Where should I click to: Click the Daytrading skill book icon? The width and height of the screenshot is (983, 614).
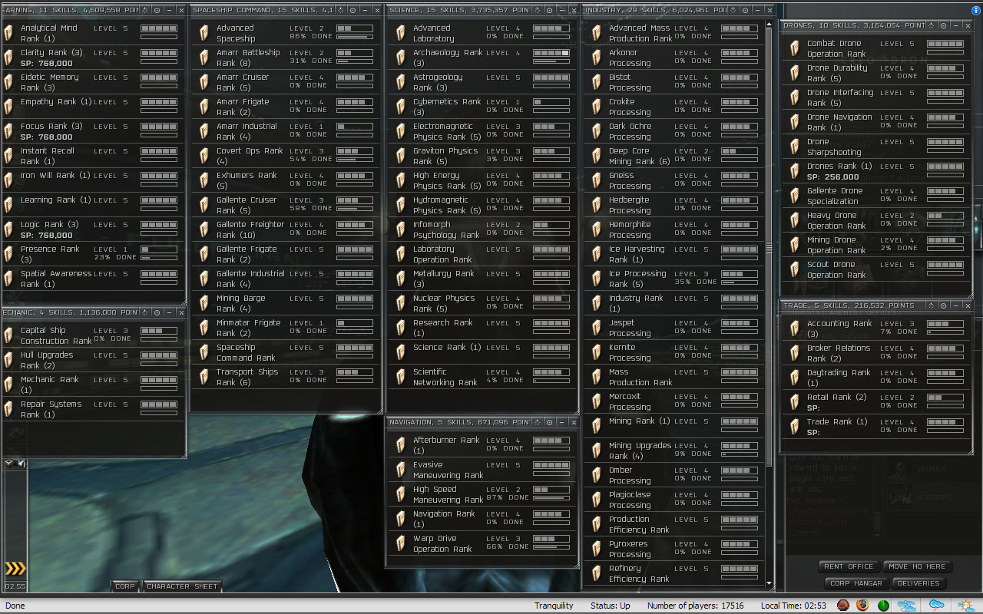point(795,378)
